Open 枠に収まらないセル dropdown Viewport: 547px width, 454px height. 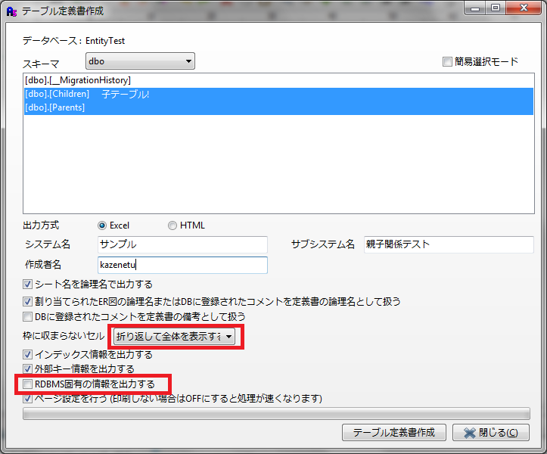point(174,337)
